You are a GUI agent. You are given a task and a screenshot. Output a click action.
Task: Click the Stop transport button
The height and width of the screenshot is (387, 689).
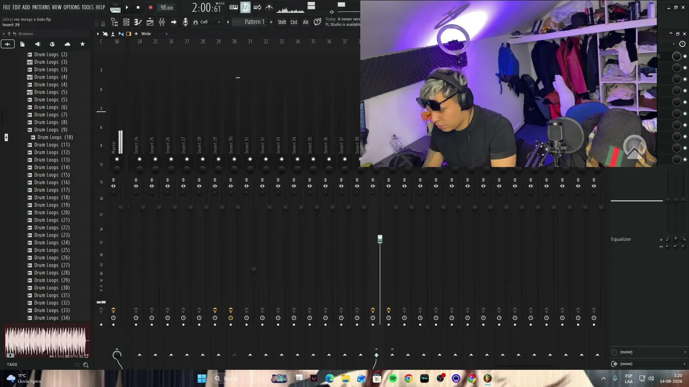[138, 8]
